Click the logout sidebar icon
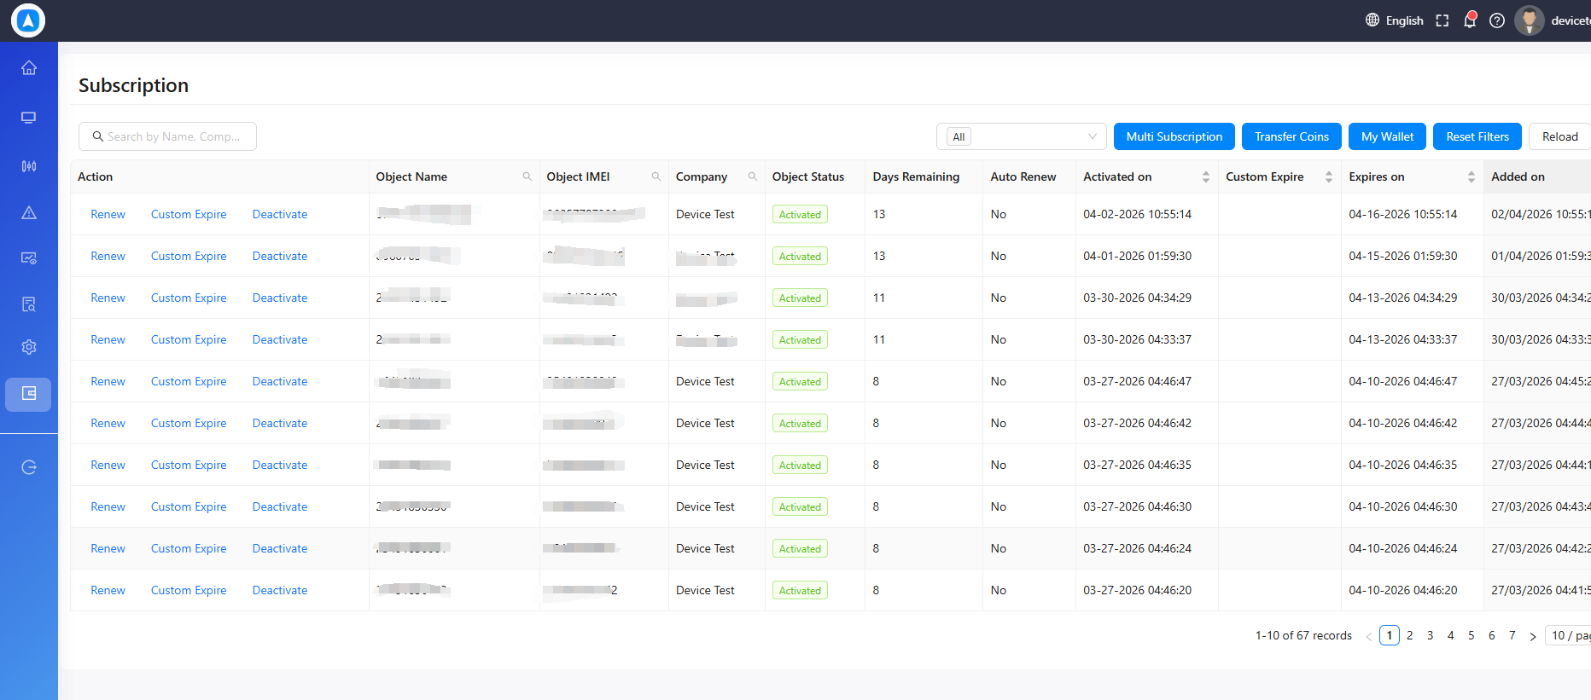Viewport: 1591px width, 700px height. 29,467
